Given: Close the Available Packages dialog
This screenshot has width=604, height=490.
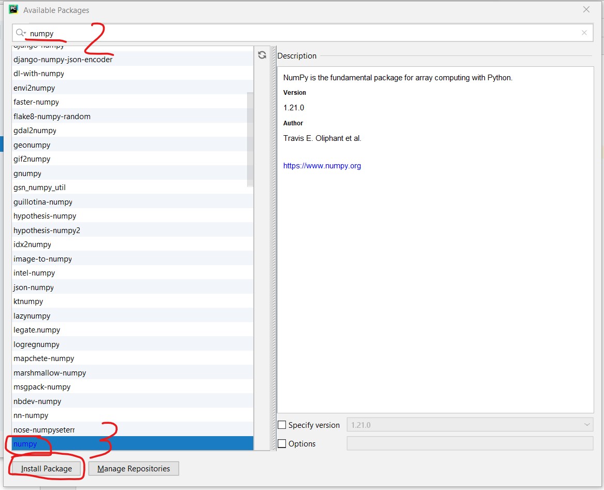Looking at the screenshot, I should [x=586, y=10].
